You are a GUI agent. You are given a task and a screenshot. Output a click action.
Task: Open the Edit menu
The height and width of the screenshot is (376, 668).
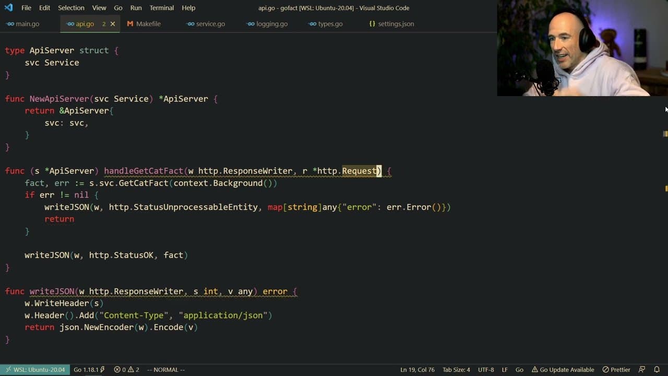45,8
